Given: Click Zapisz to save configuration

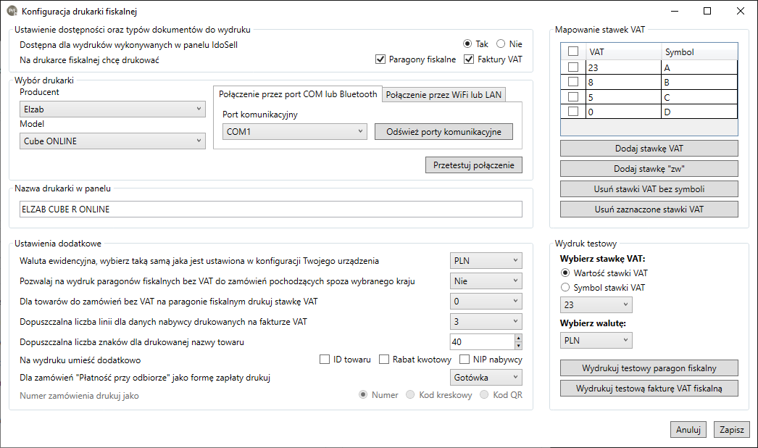Looking at the screenshot, I should (731, 429).
